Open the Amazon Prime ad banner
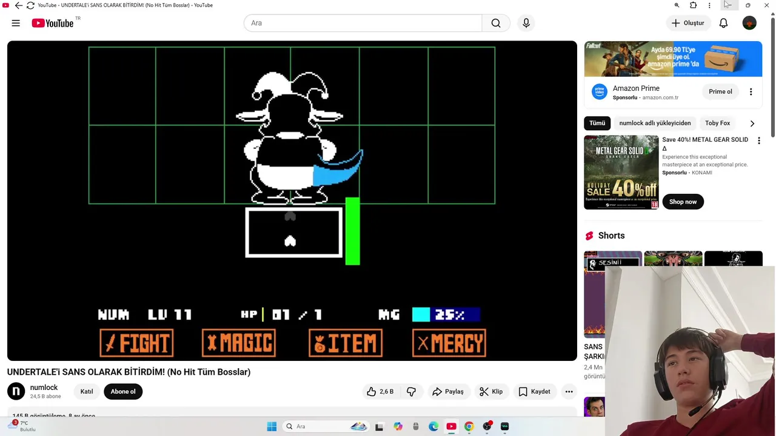 [673, 59]
